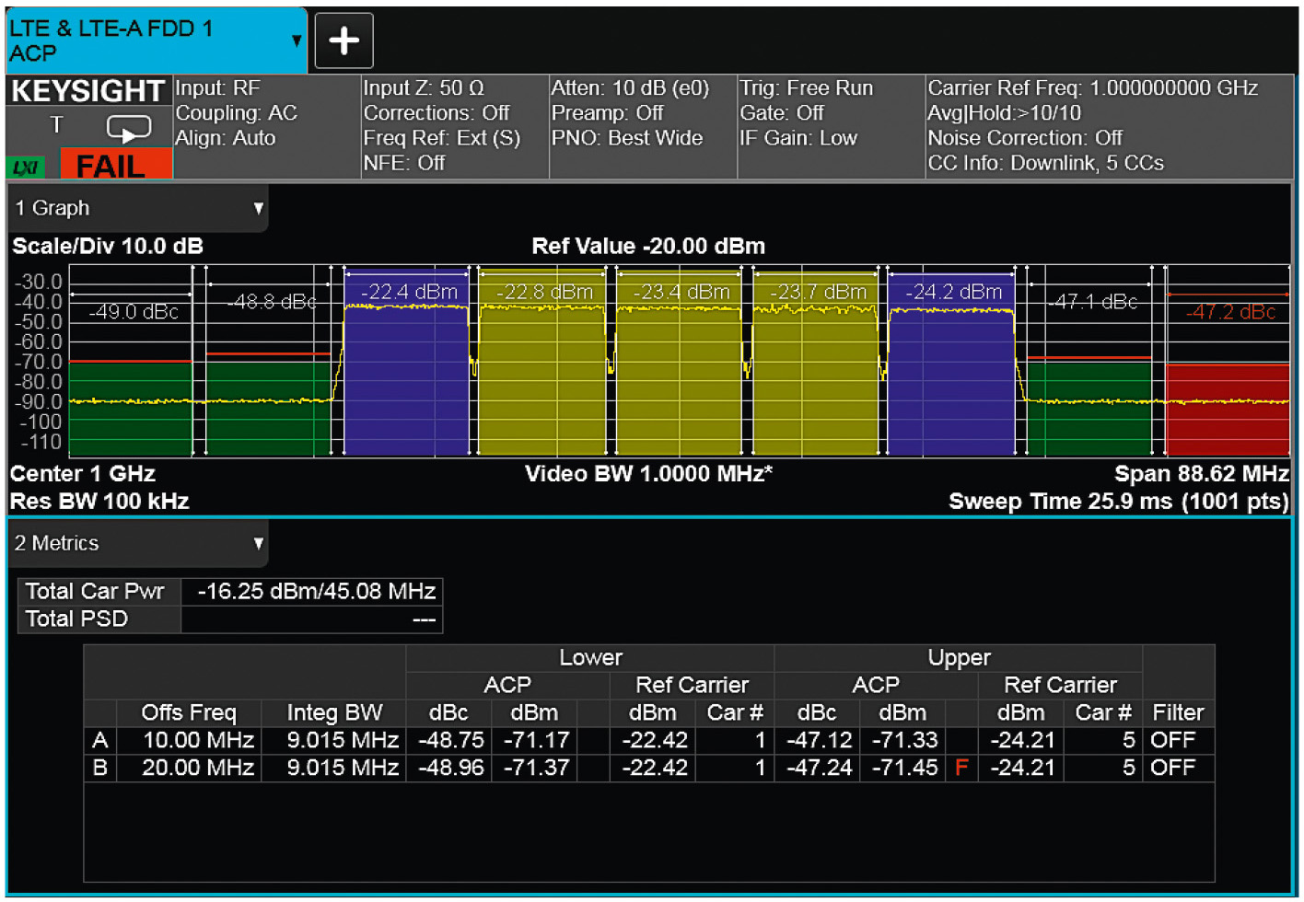Image resolution: width=1304 pixels, height=902 pixels.
Task: Click the red F fail flag in row B
Action: [961, 768]
